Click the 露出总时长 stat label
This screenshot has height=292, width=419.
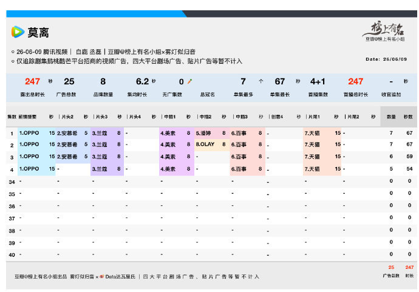[33, 94]
